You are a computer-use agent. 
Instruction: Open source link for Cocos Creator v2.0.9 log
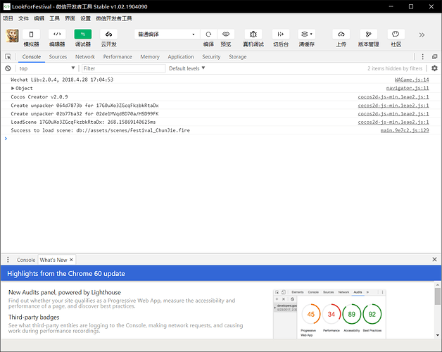click(393, 96)
